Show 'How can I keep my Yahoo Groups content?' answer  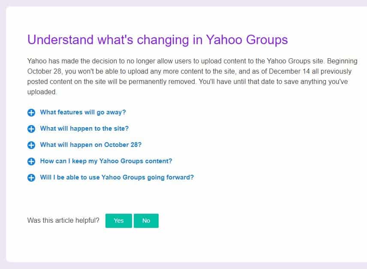point(106,161)
